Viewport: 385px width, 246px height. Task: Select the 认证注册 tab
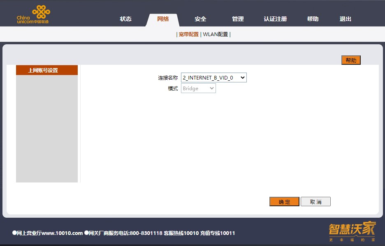click(275, 19)
